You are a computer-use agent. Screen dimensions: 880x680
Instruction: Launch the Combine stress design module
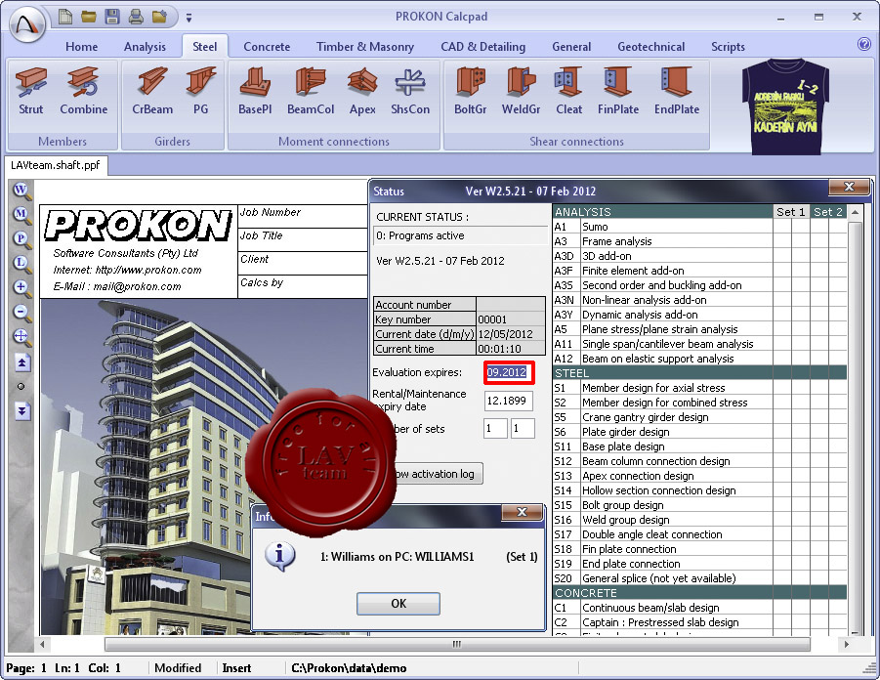click(84, 91)
